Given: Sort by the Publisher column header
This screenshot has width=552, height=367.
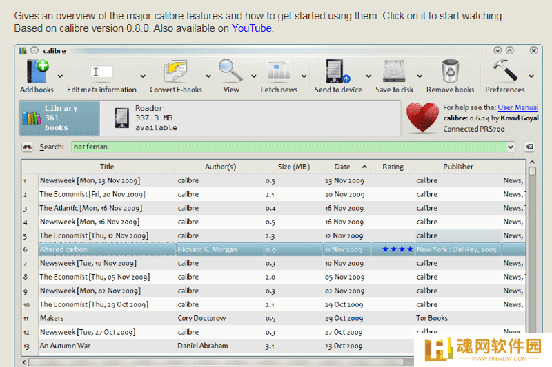Looking at the screenshot, I should [x=458, y=167].
